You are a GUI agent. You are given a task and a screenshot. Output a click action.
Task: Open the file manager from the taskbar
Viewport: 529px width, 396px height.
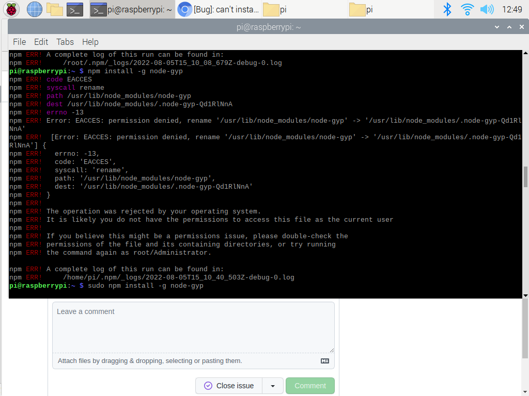(x=55, y=9)
